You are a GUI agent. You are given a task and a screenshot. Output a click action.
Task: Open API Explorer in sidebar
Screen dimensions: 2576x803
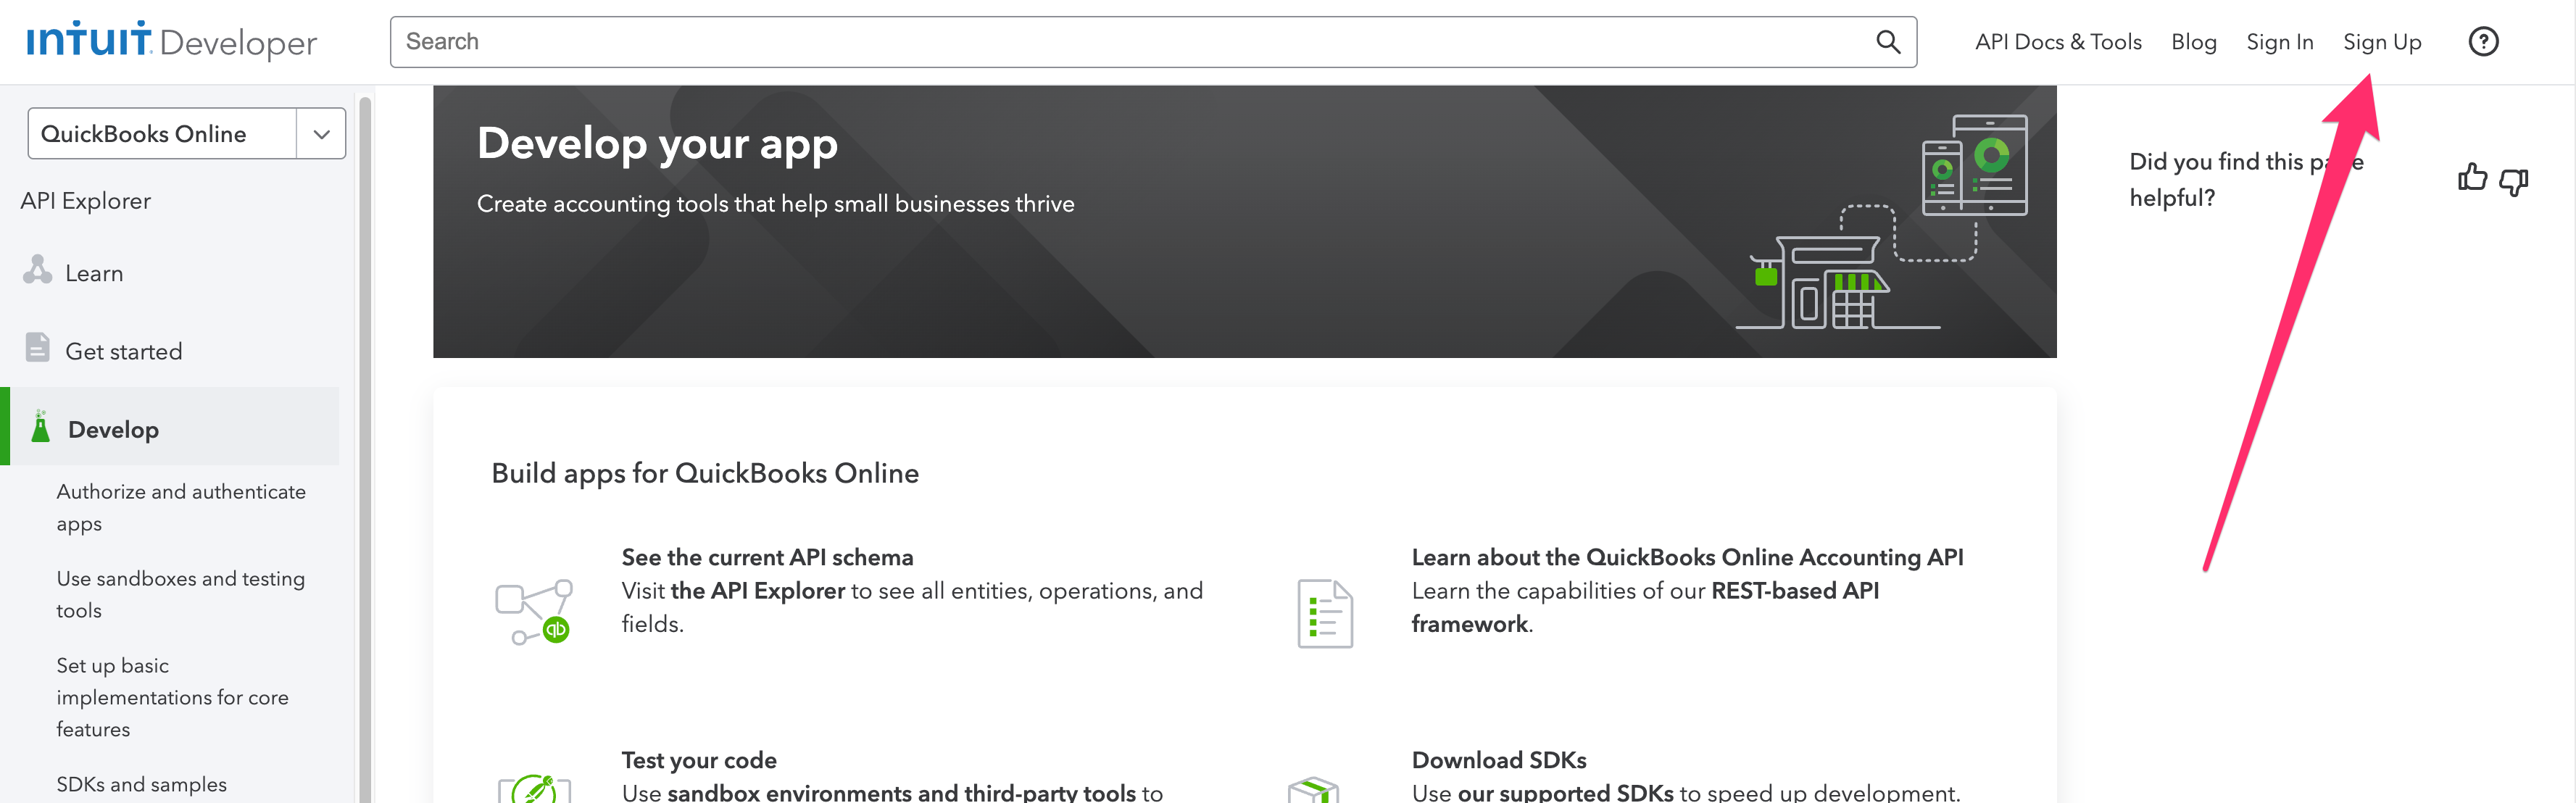(86, 201)
